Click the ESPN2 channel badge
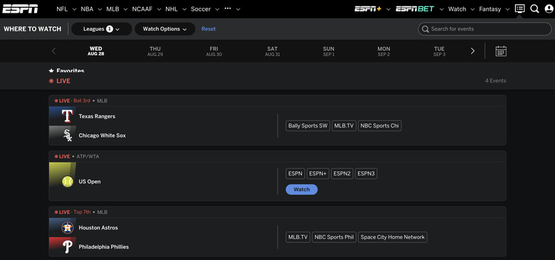The width and height of the screenshot is (555, 260). pyautogui.click(x=342, y=173)
